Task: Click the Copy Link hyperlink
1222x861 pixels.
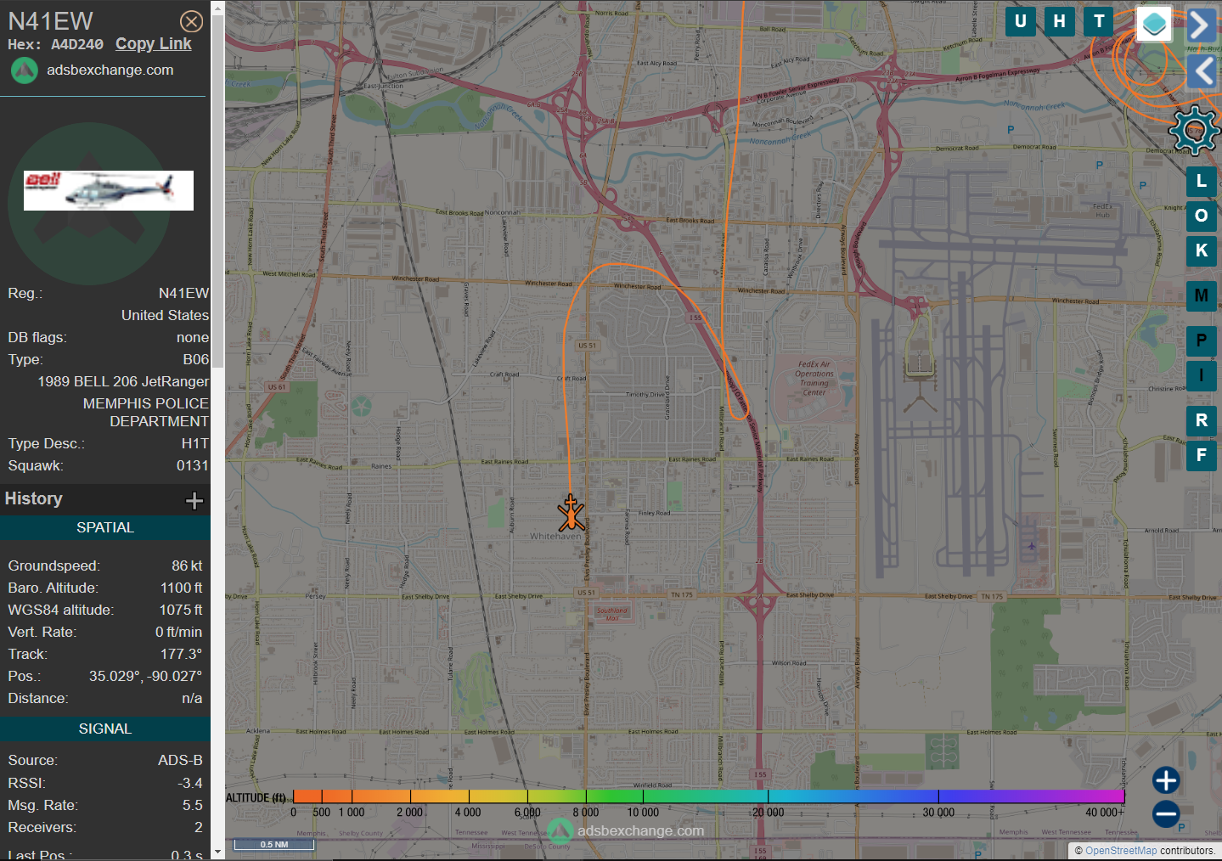Action: click(x=154, y=44)
